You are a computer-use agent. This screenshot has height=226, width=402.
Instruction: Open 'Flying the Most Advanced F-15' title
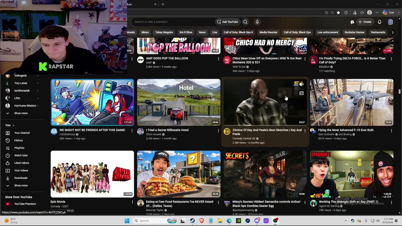click(346, 130)
